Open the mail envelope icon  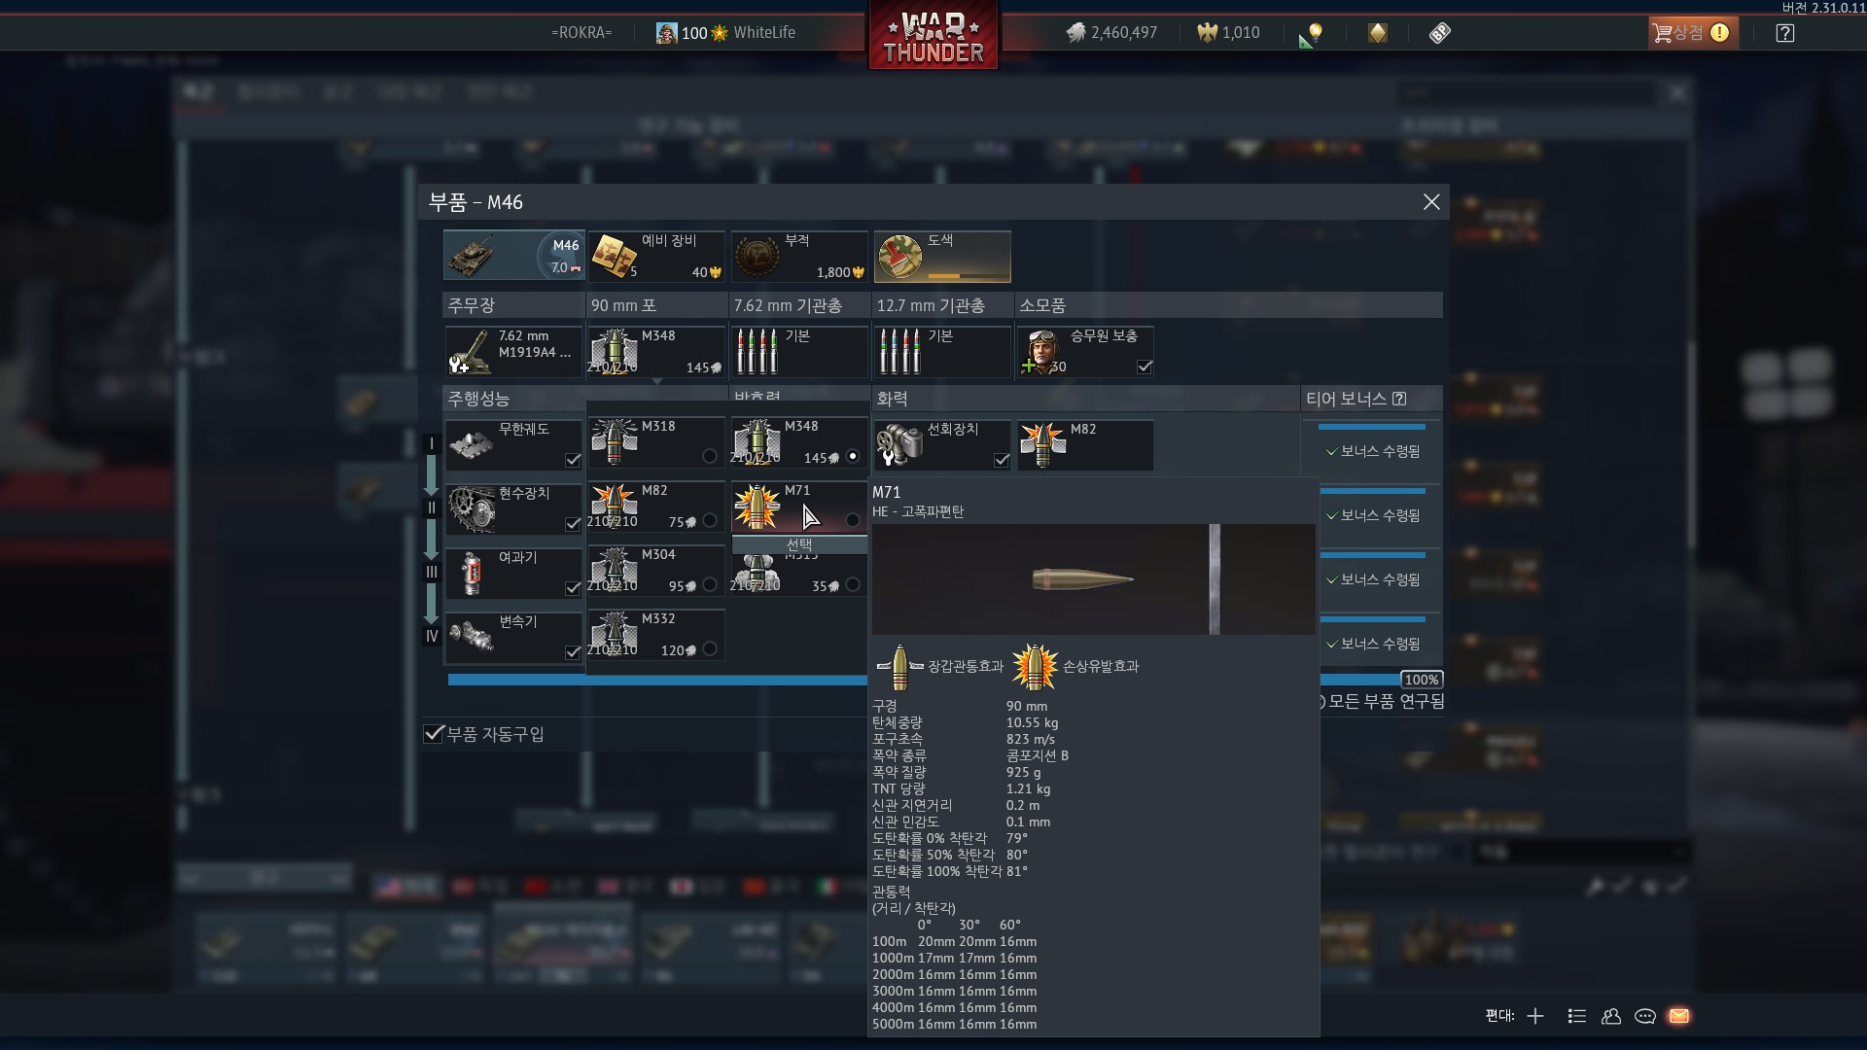tap(1679, 1016)
